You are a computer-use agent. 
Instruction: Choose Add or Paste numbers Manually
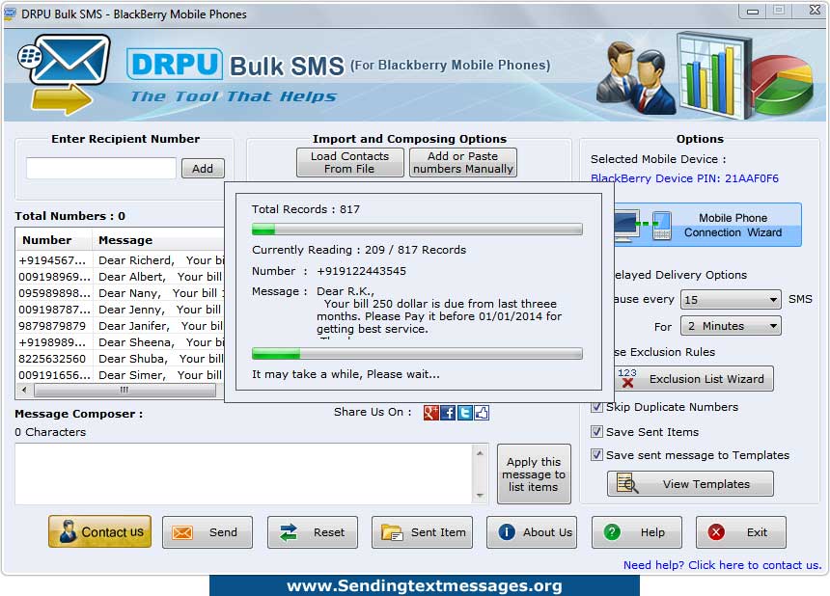[x=462, y=161]
